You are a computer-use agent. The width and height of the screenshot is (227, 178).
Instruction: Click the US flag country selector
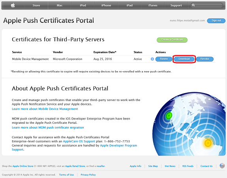222,166
